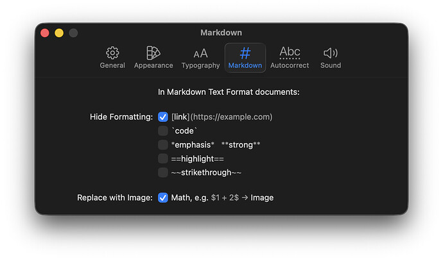Switch to the Markdown tab label
The width and height of the screenshot is (443, 261).
245,65
